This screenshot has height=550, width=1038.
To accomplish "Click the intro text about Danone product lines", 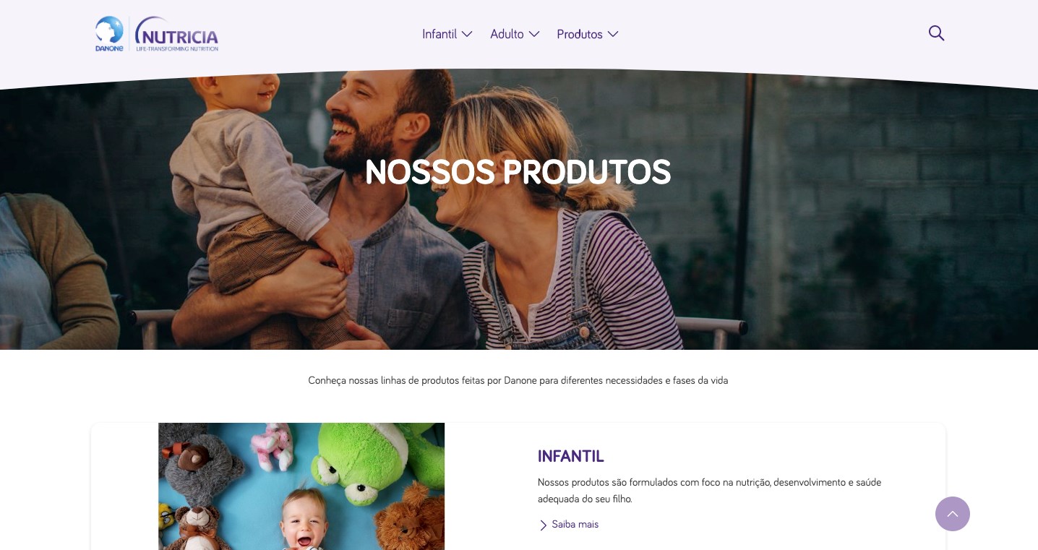I will coord(518,381).
